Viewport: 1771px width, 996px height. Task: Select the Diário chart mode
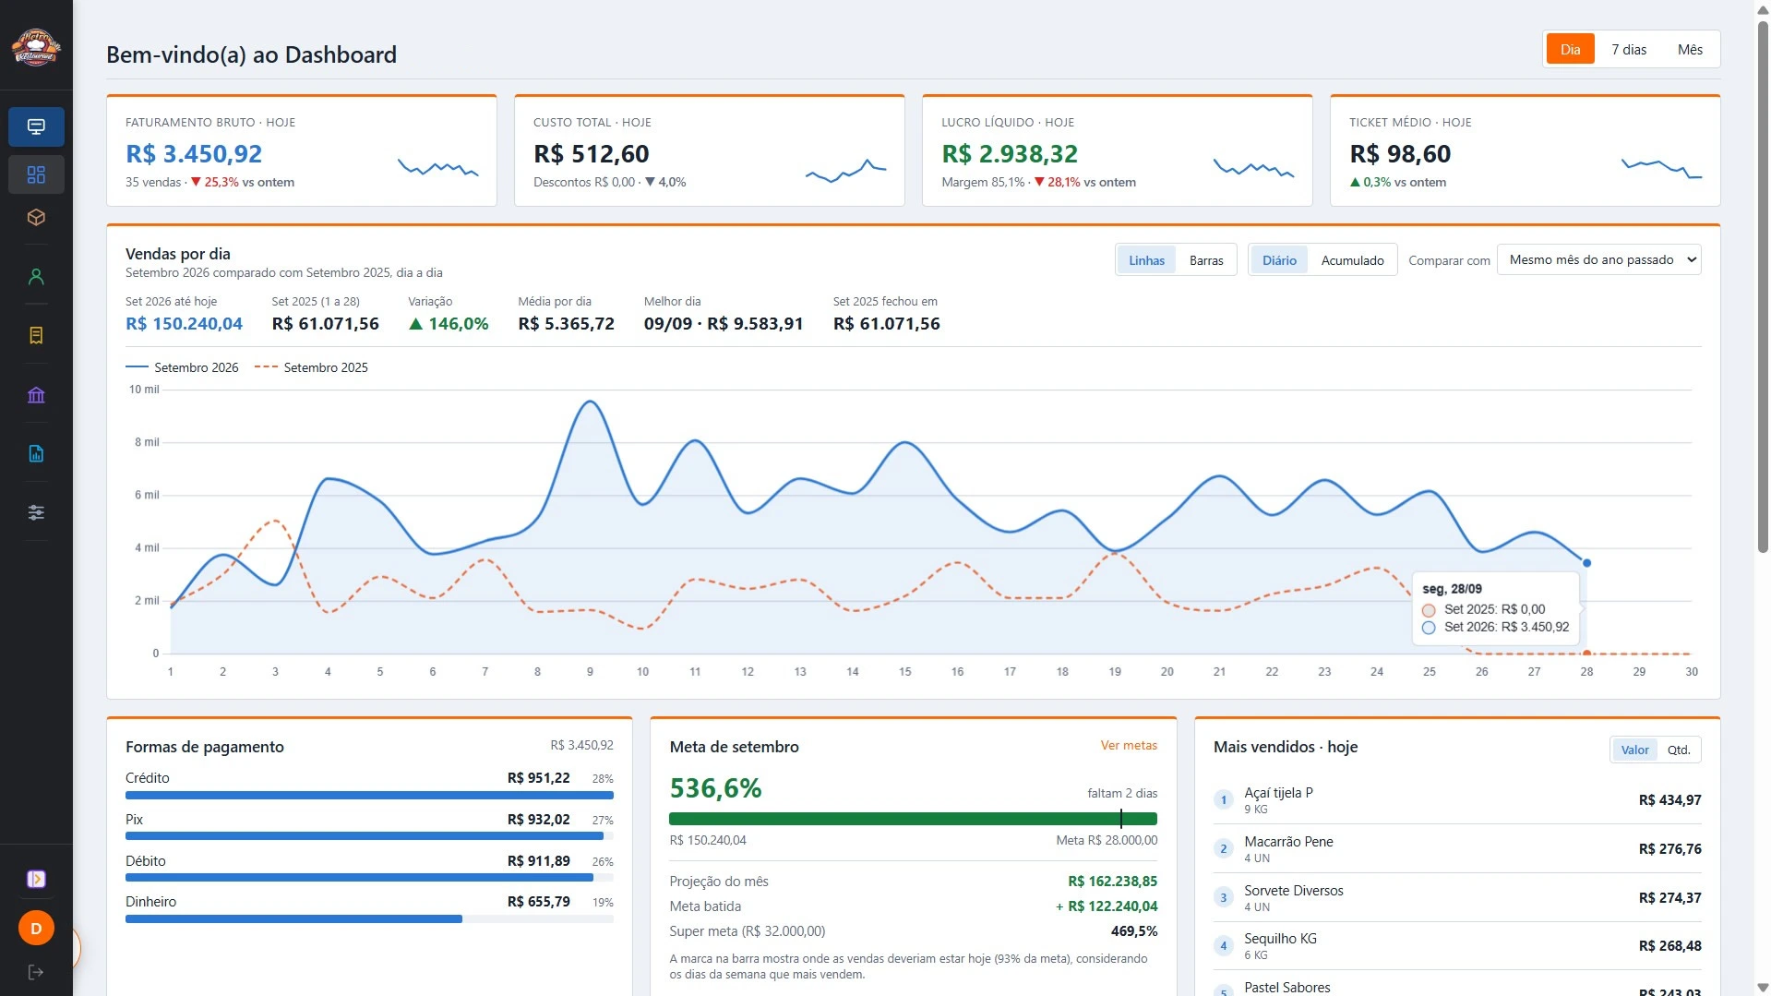pos(1279,260)
